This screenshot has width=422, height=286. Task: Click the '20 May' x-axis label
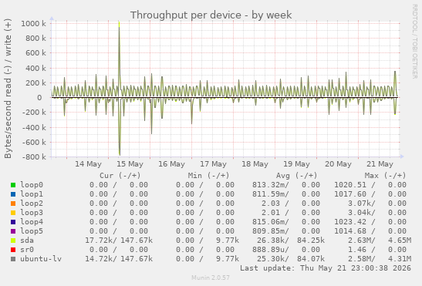339,164
